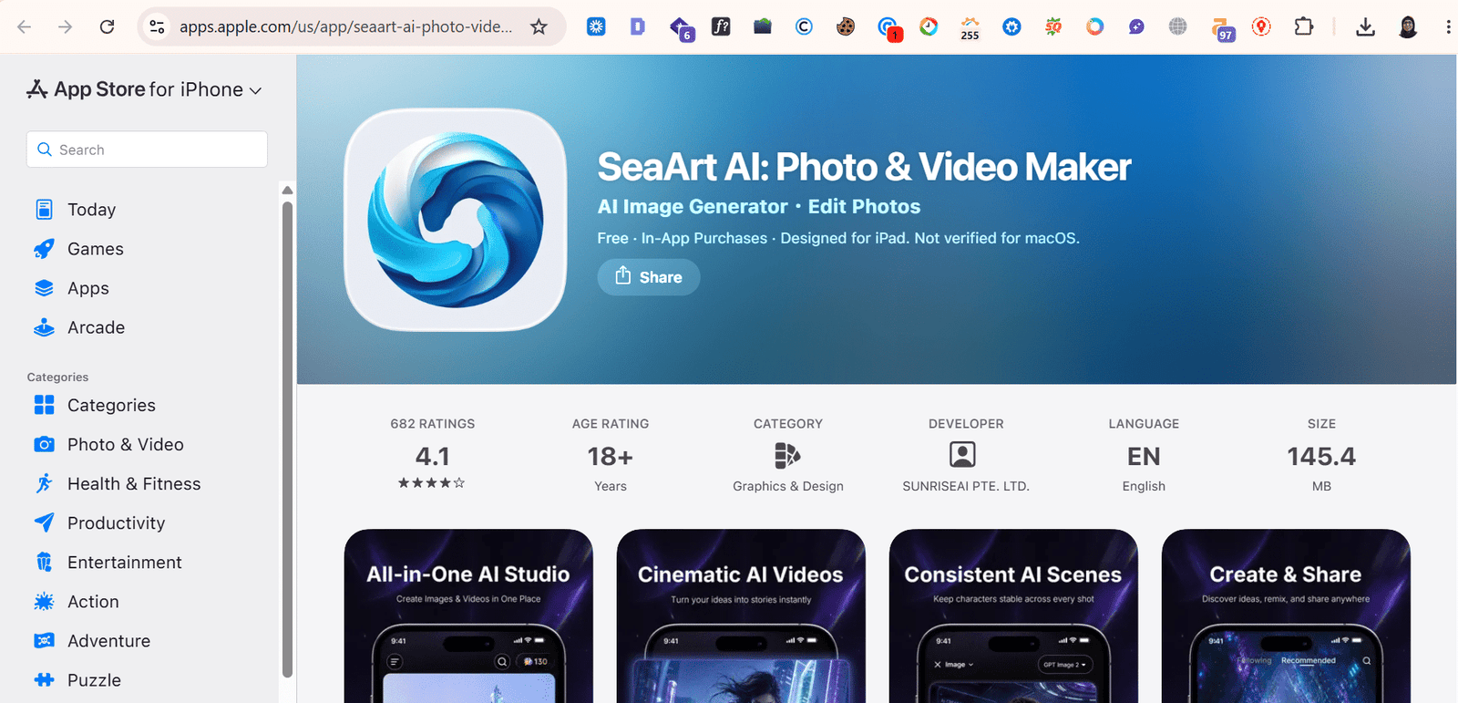Reload the current page
Viewport: 1458px width, 703px height.
(107, 26)
